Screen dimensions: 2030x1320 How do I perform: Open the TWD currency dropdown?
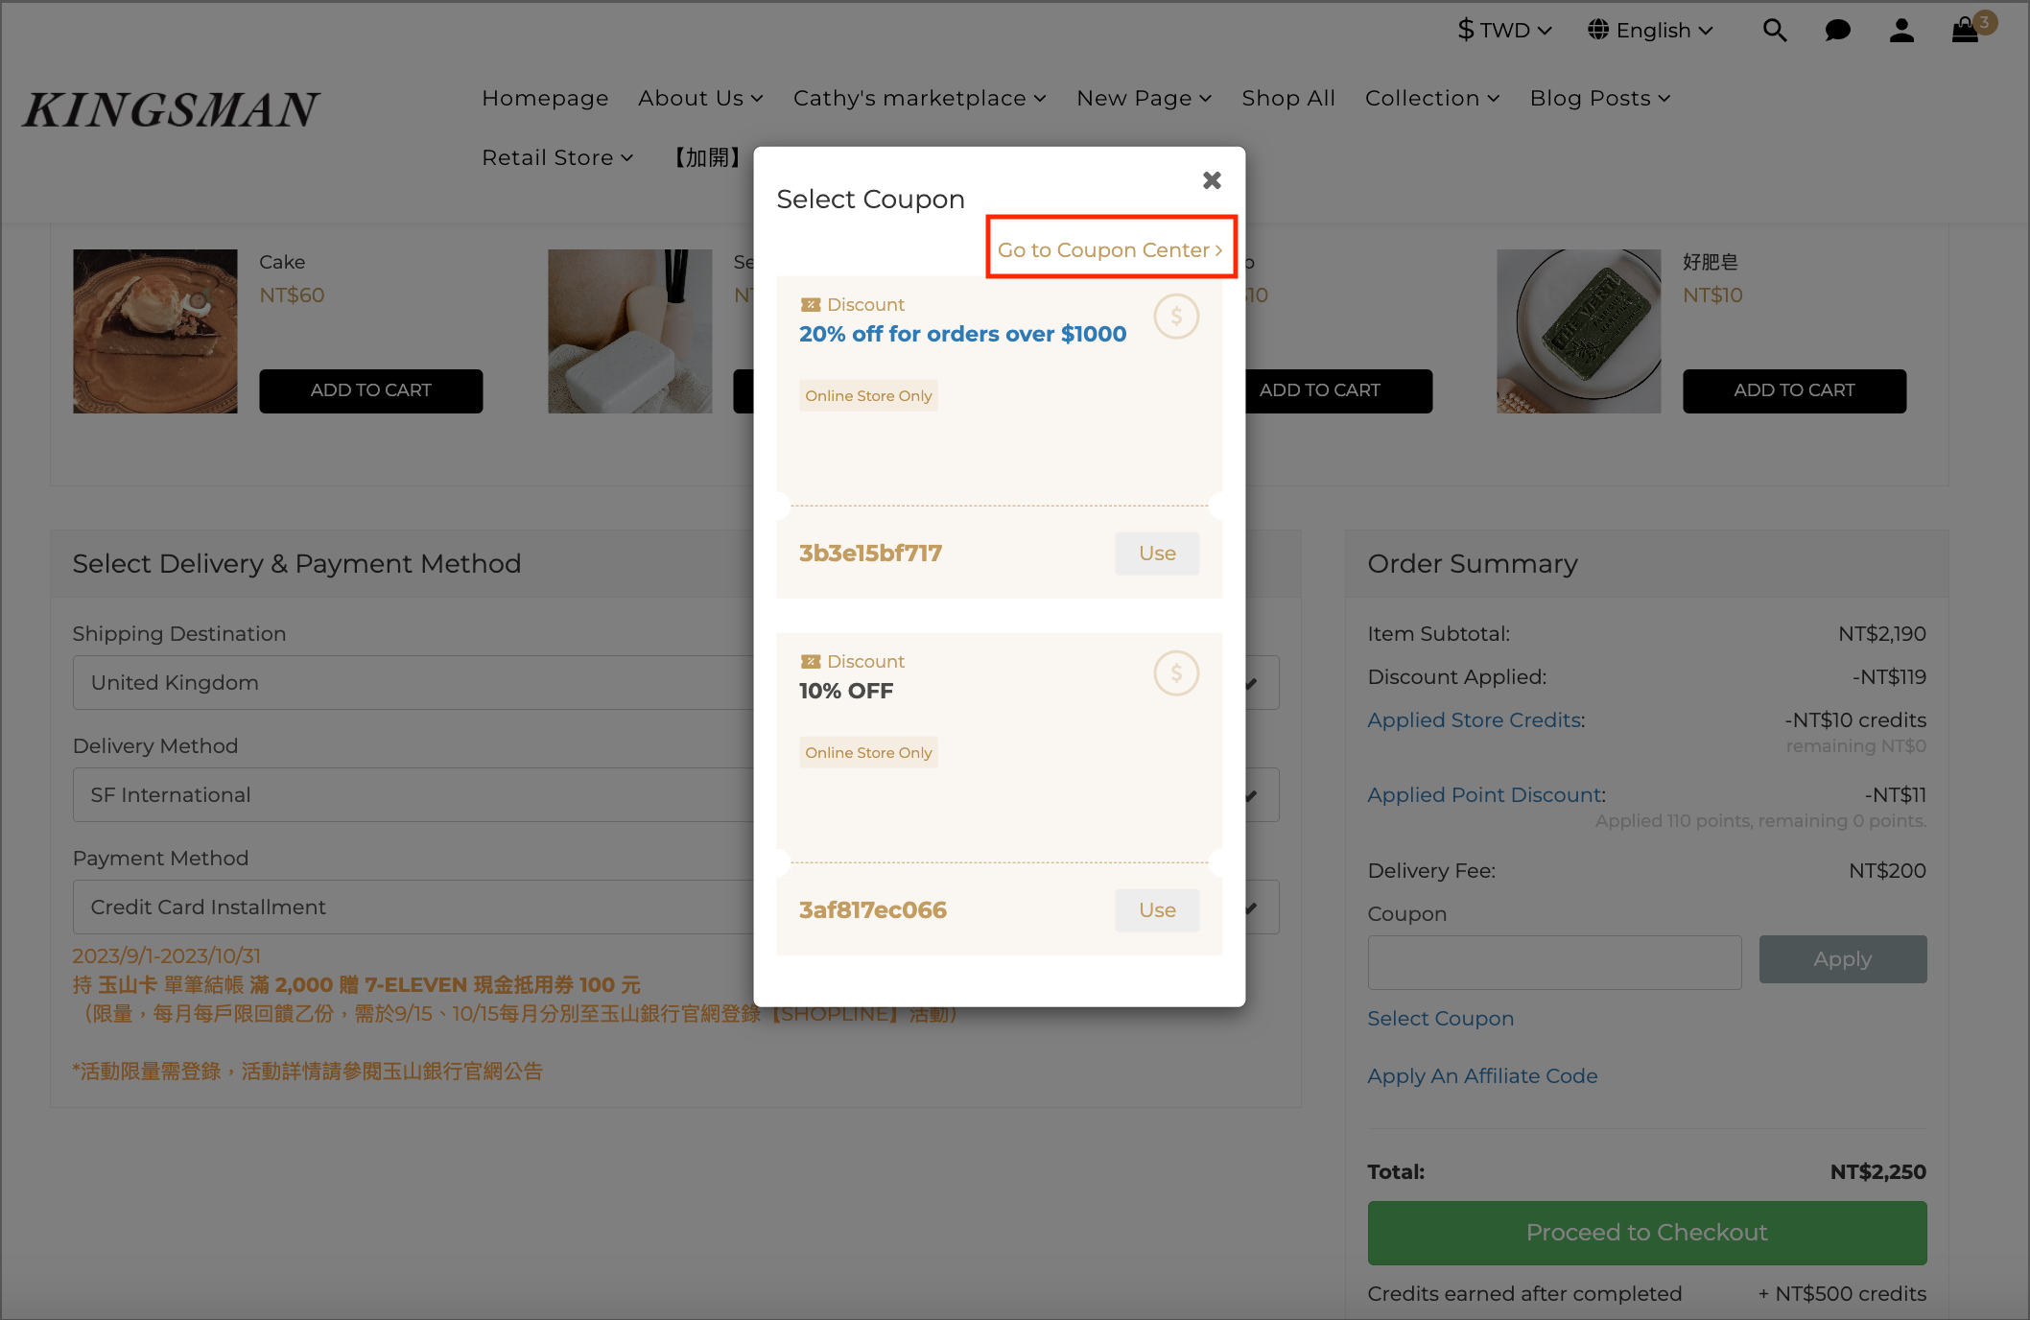click(x=1504, y=31)
